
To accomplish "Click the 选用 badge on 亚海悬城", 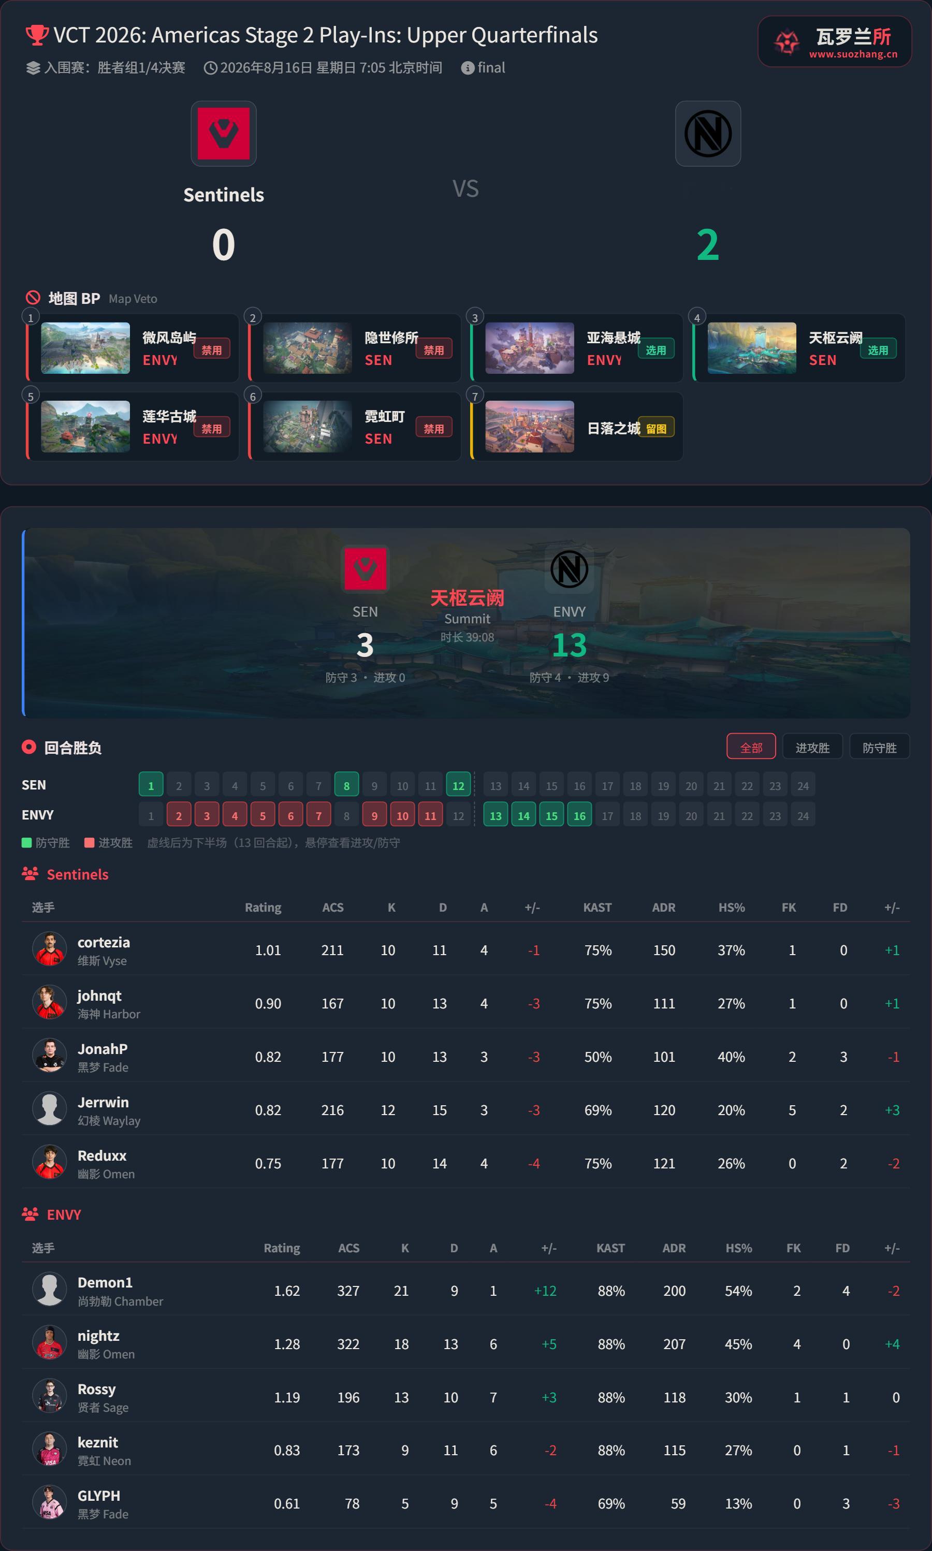I will 656,349.
